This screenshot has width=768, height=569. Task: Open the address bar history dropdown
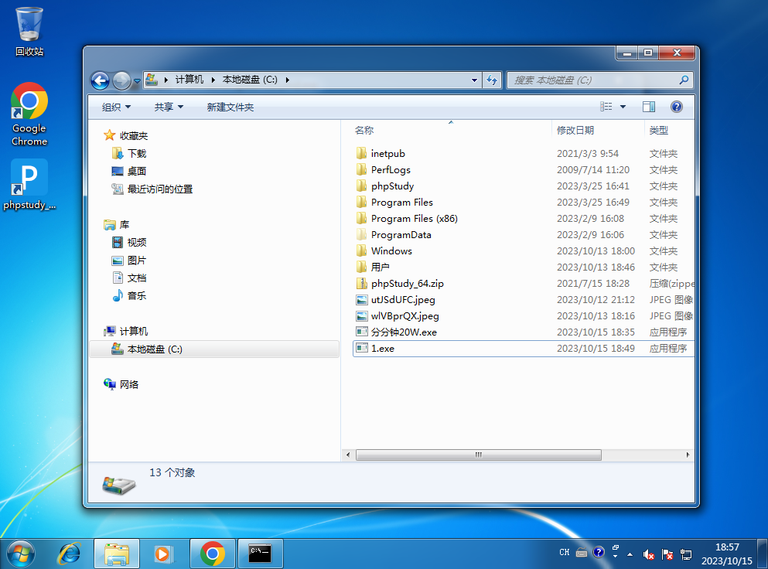475,80
